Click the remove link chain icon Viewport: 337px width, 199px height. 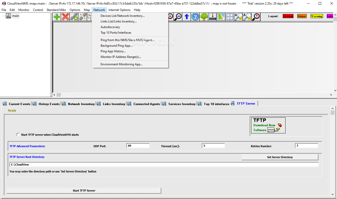82,17
